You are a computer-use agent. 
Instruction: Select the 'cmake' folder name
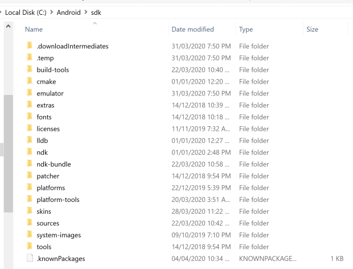click(x=46, y=82)
